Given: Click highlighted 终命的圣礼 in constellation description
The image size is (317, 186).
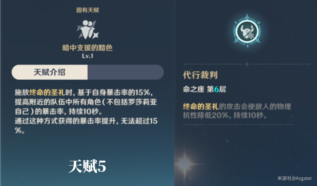Looking at the screenshot, I should click(x=201, y=106).
